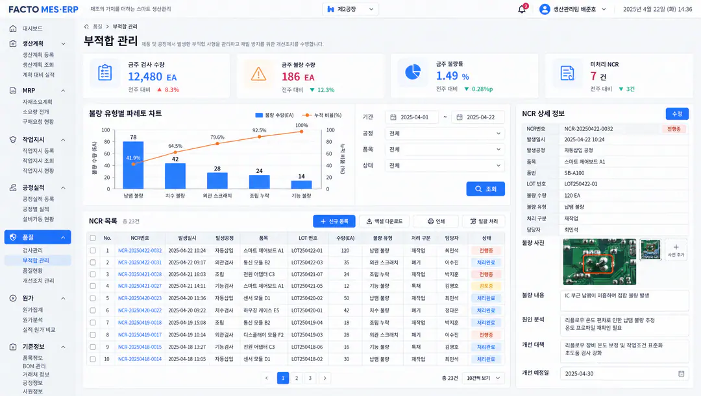
Task: Open 품질현황 in sidebar
Action: pos(32,270)
